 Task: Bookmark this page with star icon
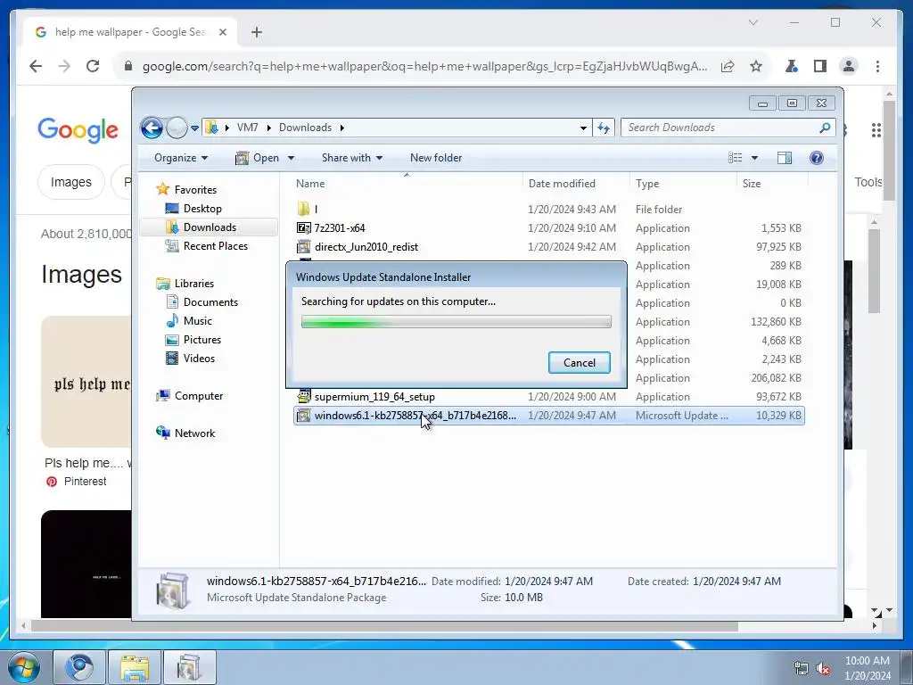coord(756,66)
